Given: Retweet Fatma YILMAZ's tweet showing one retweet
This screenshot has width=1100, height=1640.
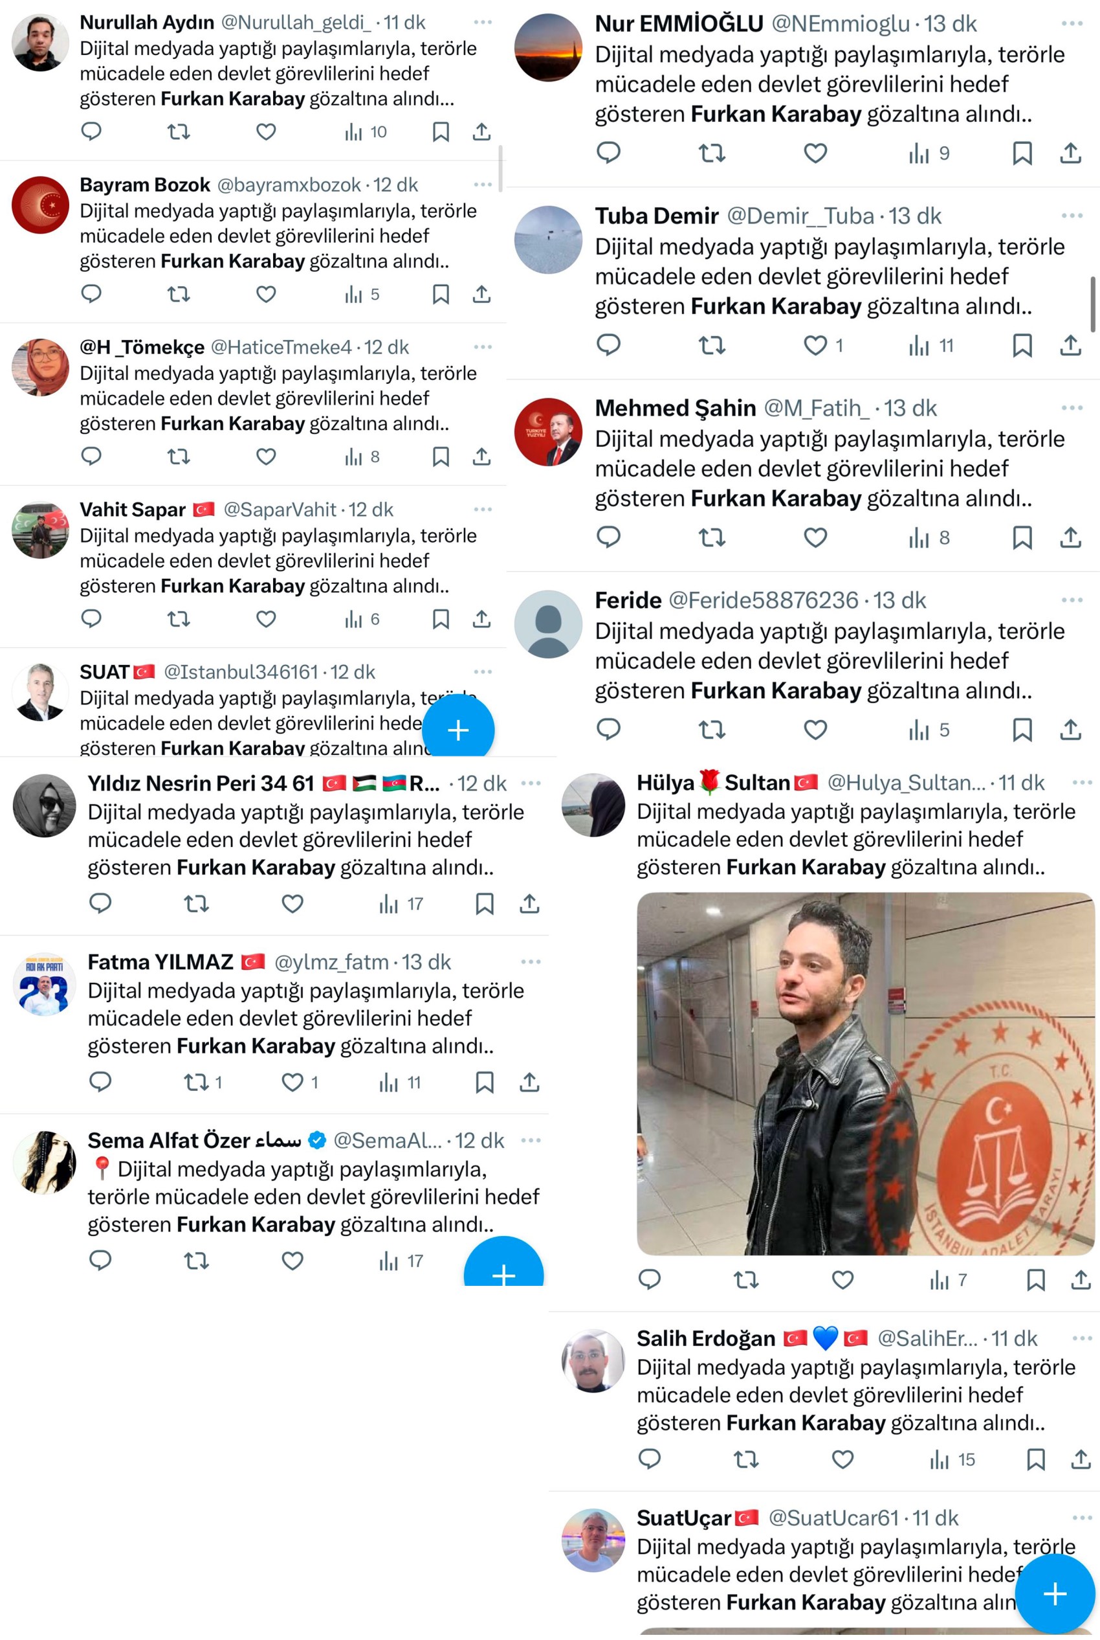Looking at the screenshot, I should 203,1082.
